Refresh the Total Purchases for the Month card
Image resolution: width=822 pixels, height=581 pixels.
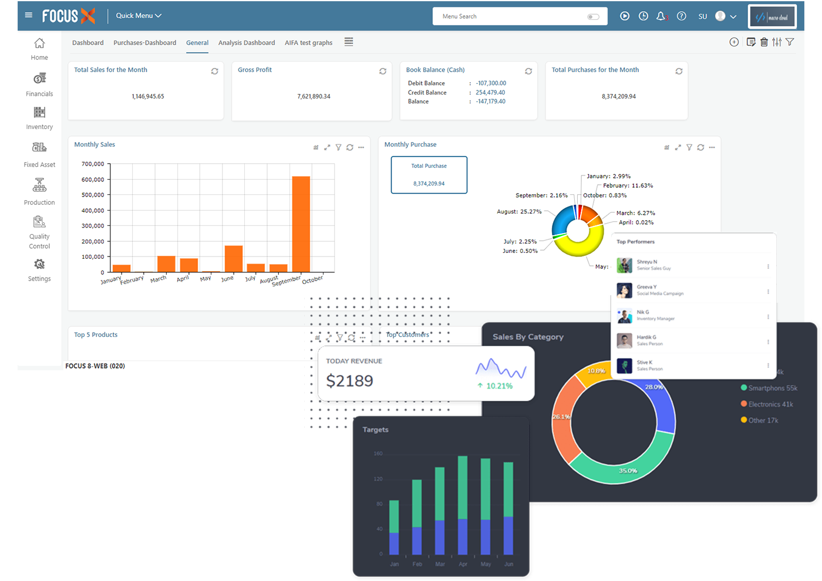[x=679, y=71]
